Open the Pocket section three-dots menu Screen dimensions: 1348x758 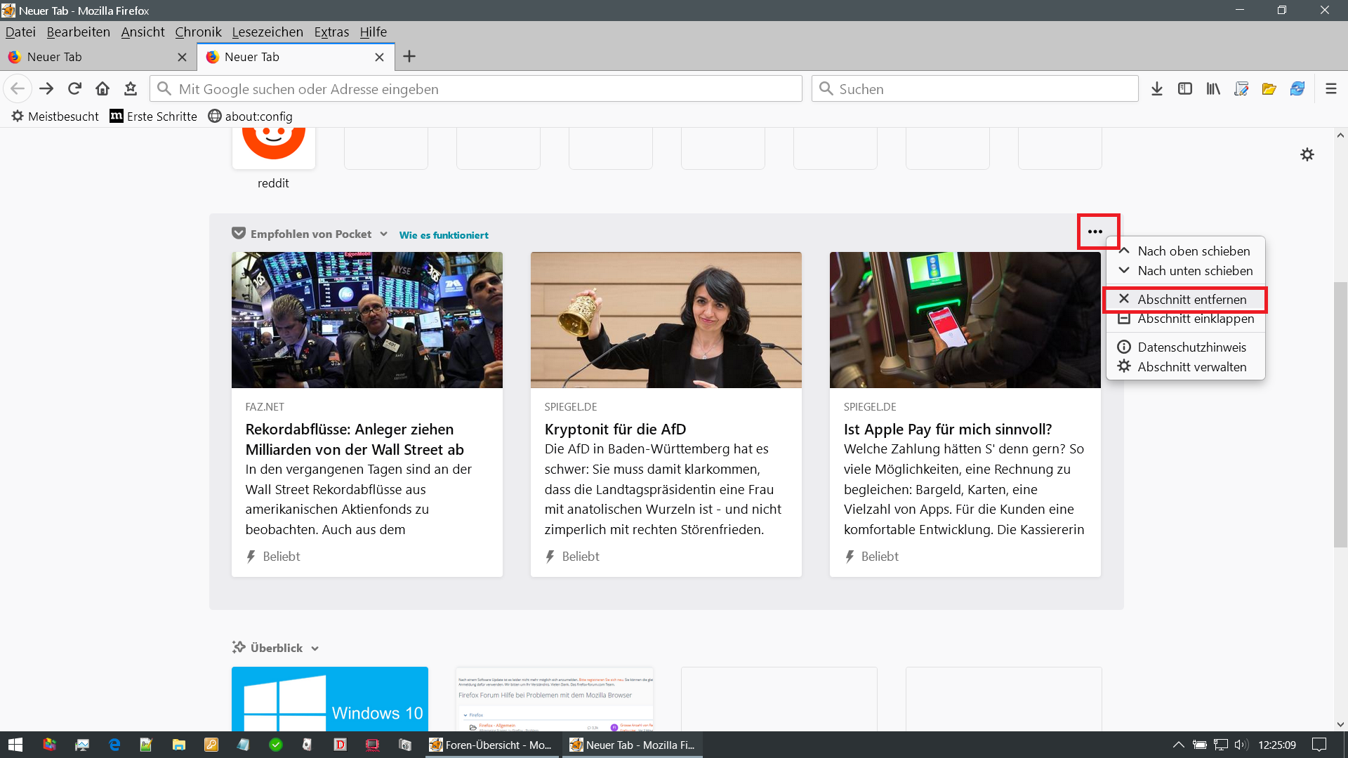pos(1095,232)
